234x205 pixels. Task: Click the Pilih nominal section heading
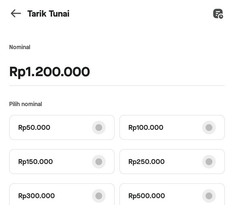26,104
